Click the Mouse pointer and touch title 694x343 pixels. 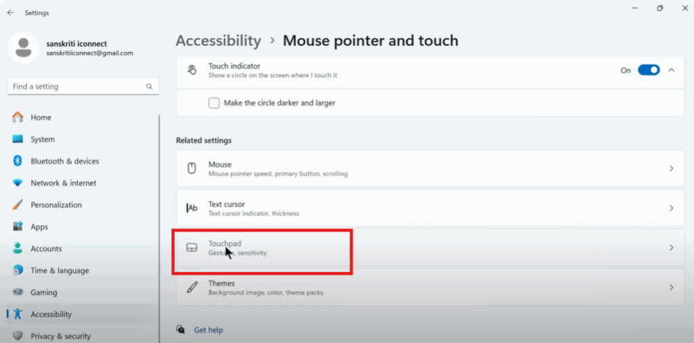tap(371, 41)
